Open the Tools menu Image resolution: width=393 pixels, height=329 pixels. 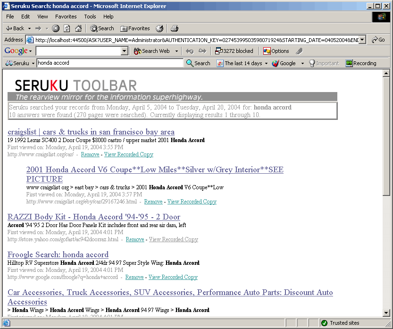pyautogui.click(x=90, y=17)
